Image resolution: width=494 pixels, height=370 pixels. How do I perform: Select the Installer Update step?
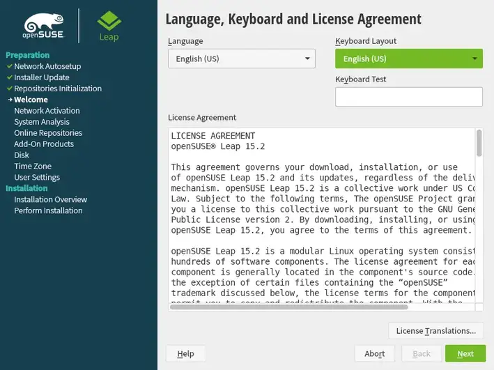[x=42, y=77]
